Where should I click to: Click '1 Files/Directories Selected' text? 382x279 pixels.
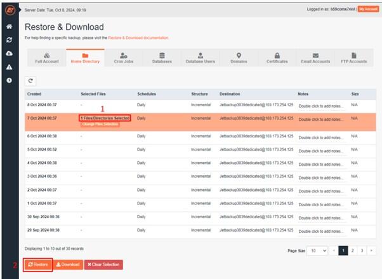pyautogui.click(x=105, y=118)
